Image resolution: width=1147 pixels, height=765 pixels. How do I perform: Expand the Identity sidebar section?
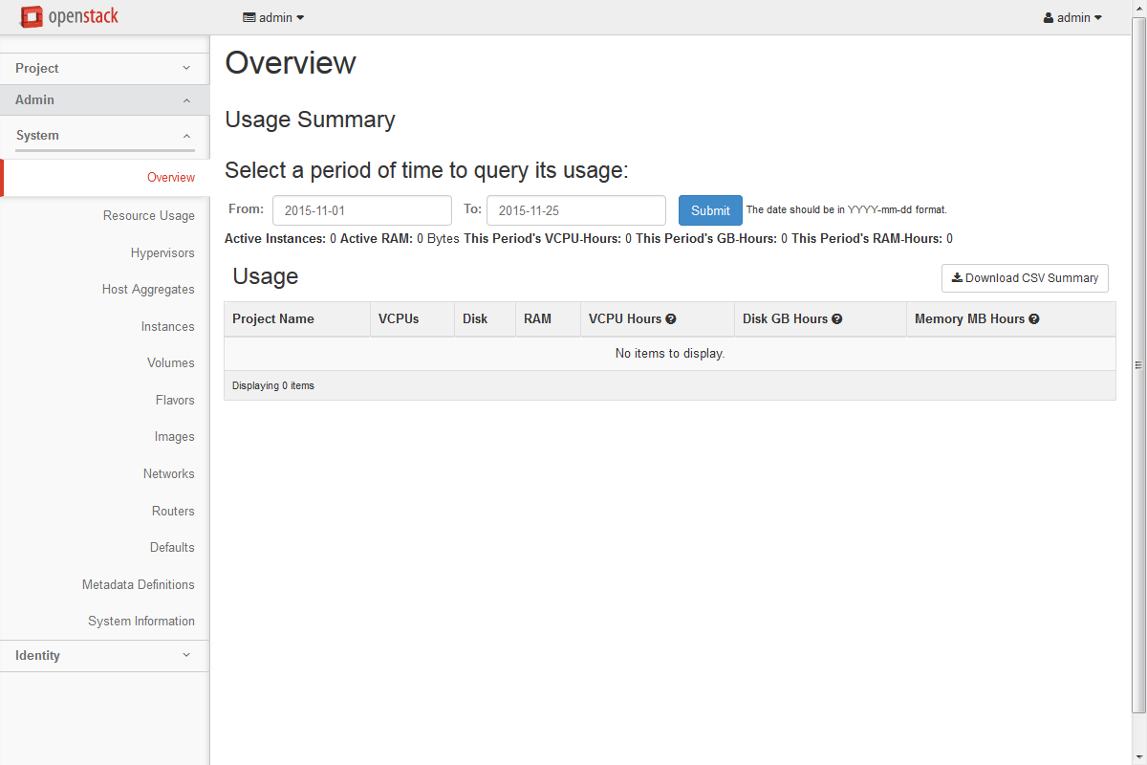click(104, 656)
